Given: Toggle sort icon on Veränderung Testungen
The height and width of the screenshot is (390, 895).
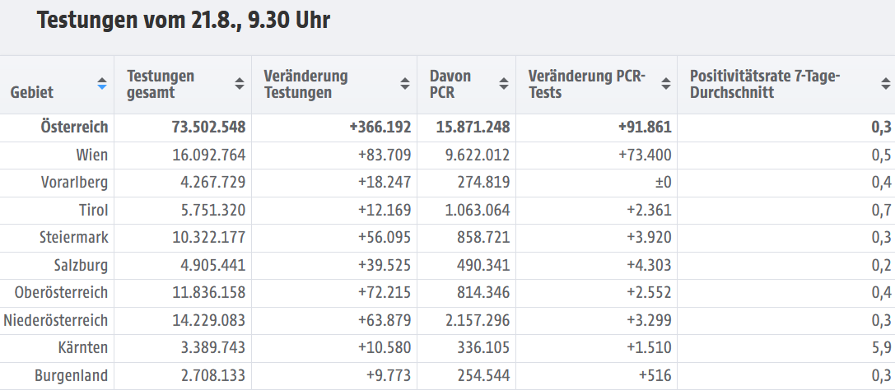Looking at the screenshot, I should [x=405, y=84].
